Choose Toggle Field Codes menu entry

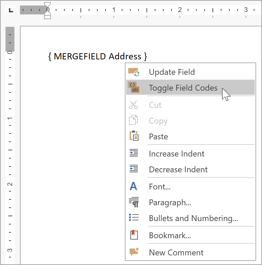[183, 88]
